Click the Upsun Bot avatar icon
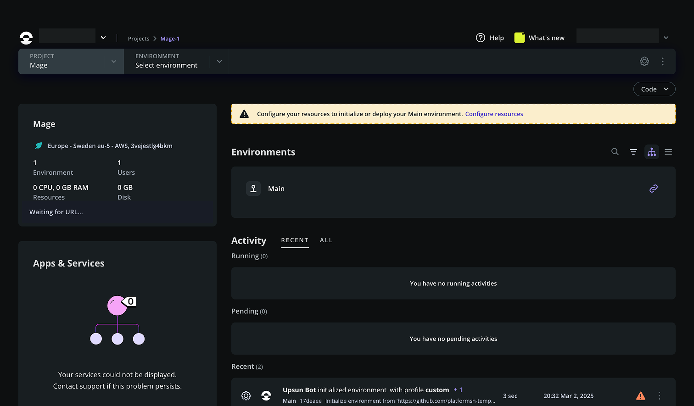Screen dimensions: 694x406 pos(266,395)
